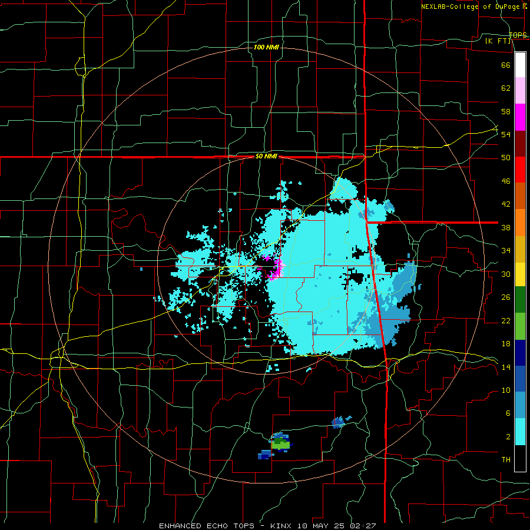Click the dark orange legend swatch
This screenshot has width=530, height=530.
[x=520, y=196]
